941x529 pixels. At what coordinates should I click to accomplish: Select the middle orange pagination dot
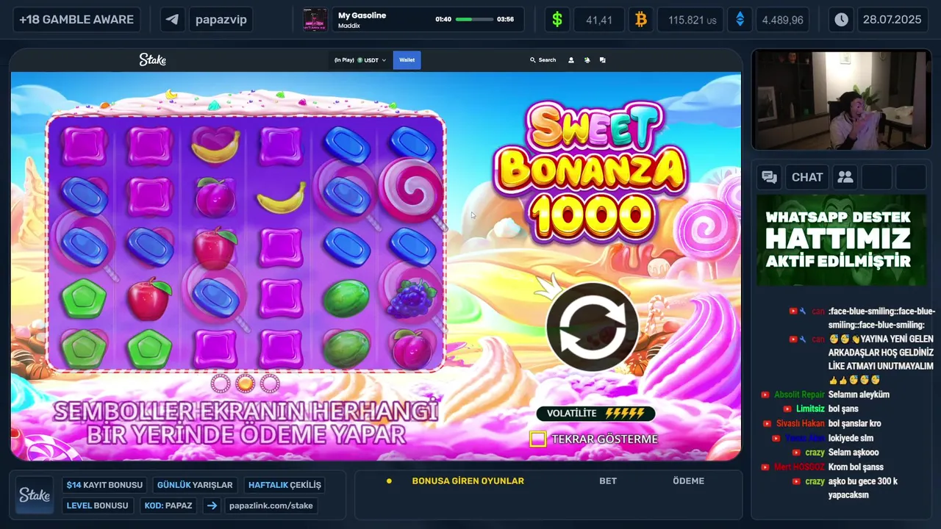245,383
